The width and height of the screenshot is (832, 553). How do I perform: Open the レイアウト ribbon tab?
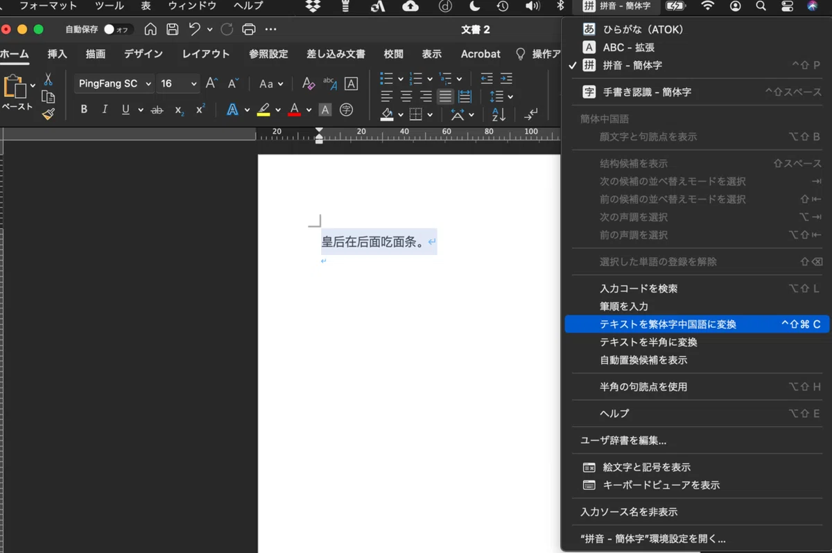(206, 53)
